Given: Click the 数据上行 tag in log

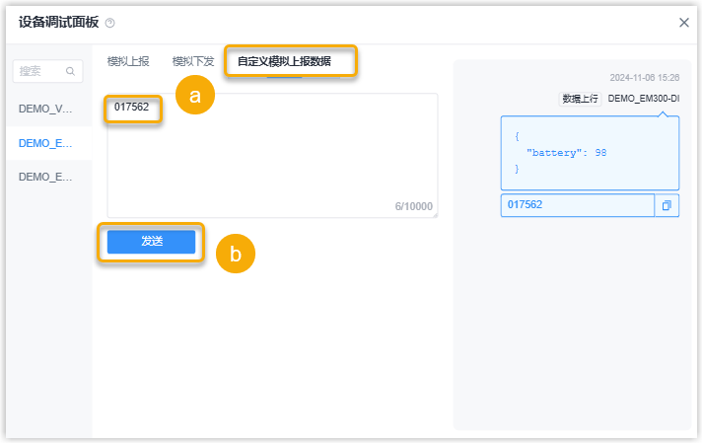Looking at the screenshot, I should pyautogui.click(x=580, y=99).
